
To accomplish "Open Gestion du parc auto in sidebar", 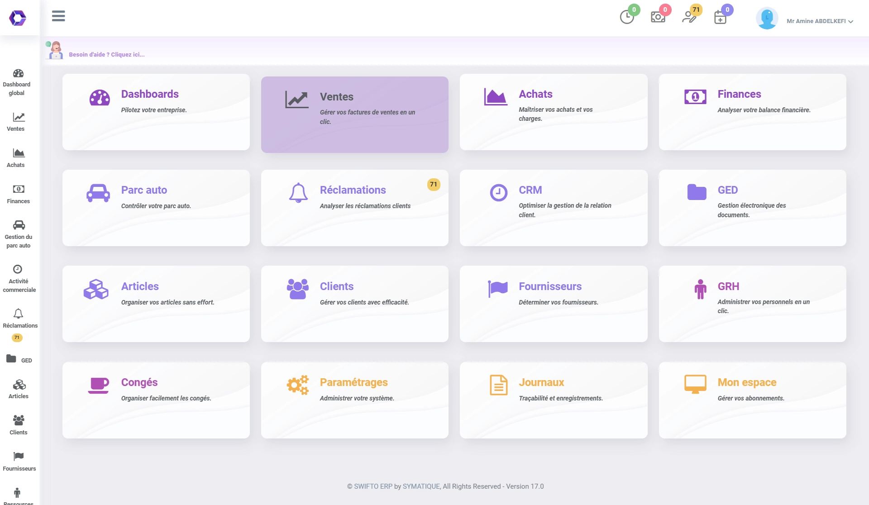I will (x=19, y=234).
